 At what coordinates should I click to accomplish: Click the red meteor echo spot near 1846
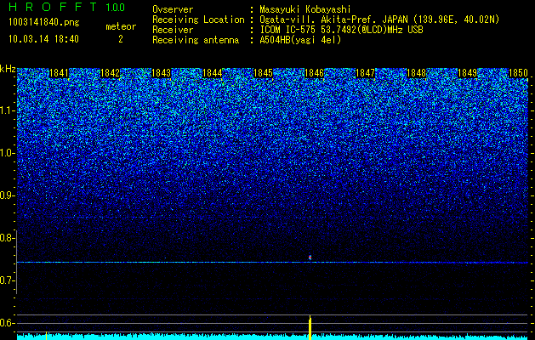point(310,258)
